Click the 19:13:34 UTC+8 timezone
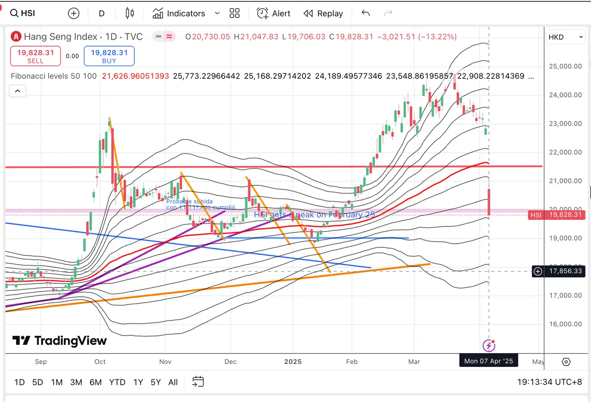The width and height of the screenshot is (591, 402). coord(549,382)
